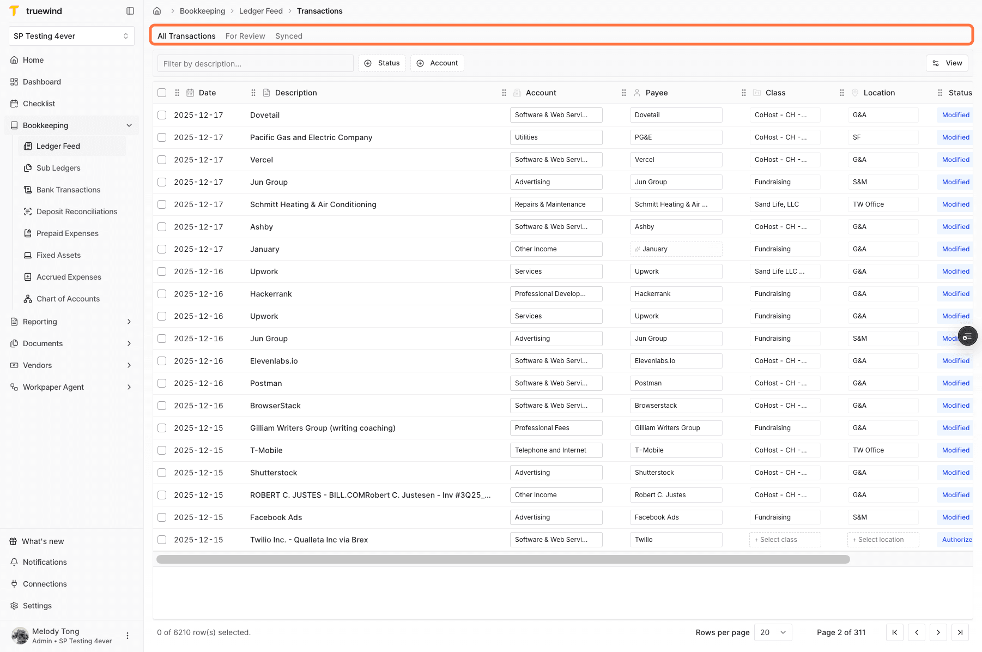Go to the previous page
The height and width of the screenshot is (652, 982).
pos(917,632)
